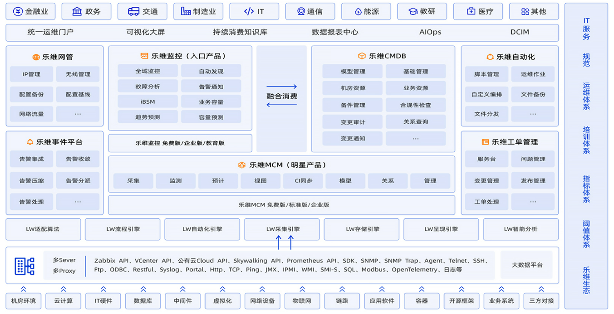Open 统一运维门户 in the portal bar

coord(50,32)
